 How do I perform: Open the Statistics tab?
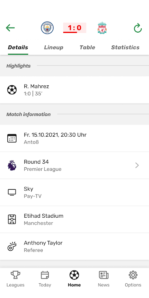pos(125,47)
